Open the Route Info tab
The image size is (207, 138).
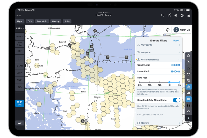[42, 21]
